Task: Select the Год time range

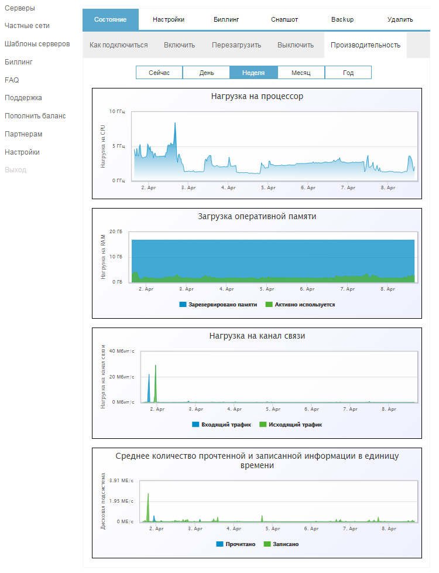Action: pyautogui.click(x=348, y=73)
